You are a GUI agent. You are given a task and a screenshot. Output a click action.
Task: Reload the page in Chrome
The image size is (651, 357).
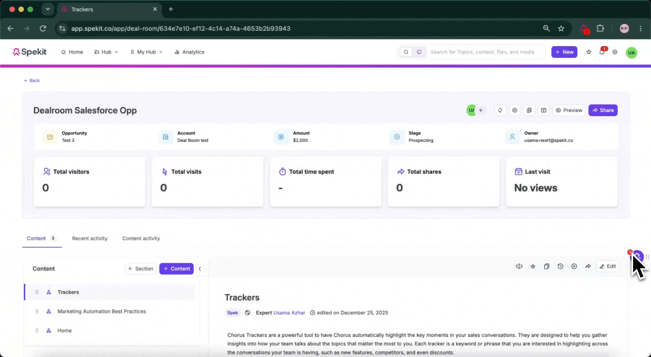[x=43, y=29]
